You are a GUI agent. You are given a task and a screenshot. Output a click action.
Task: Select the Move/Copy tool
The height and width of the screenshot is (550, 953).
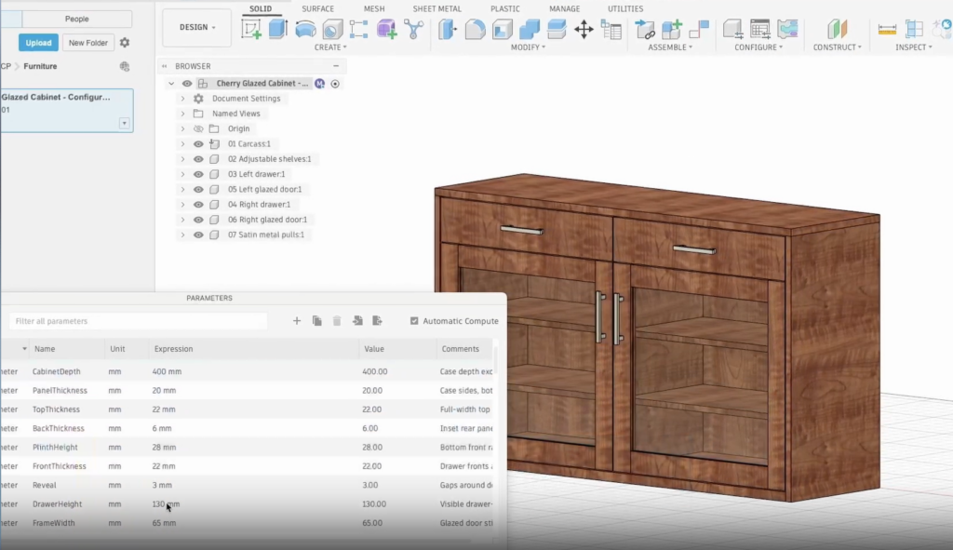[x=584, y=29]
